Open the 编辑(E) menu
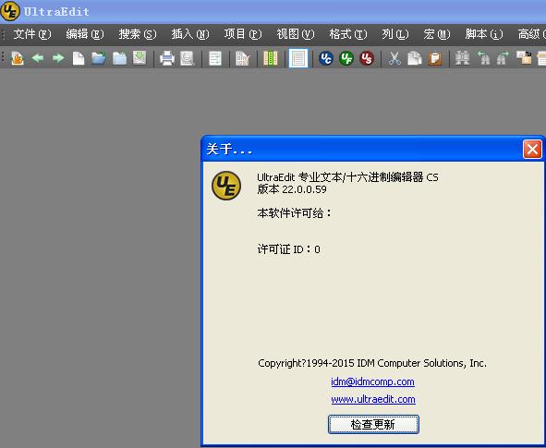546x448 pixels. coord(85,34)
